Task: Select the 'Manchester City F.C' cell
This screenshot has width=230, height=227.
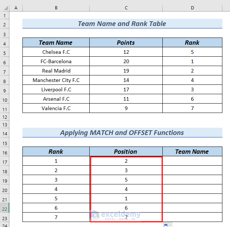Action: pos(56,80)
